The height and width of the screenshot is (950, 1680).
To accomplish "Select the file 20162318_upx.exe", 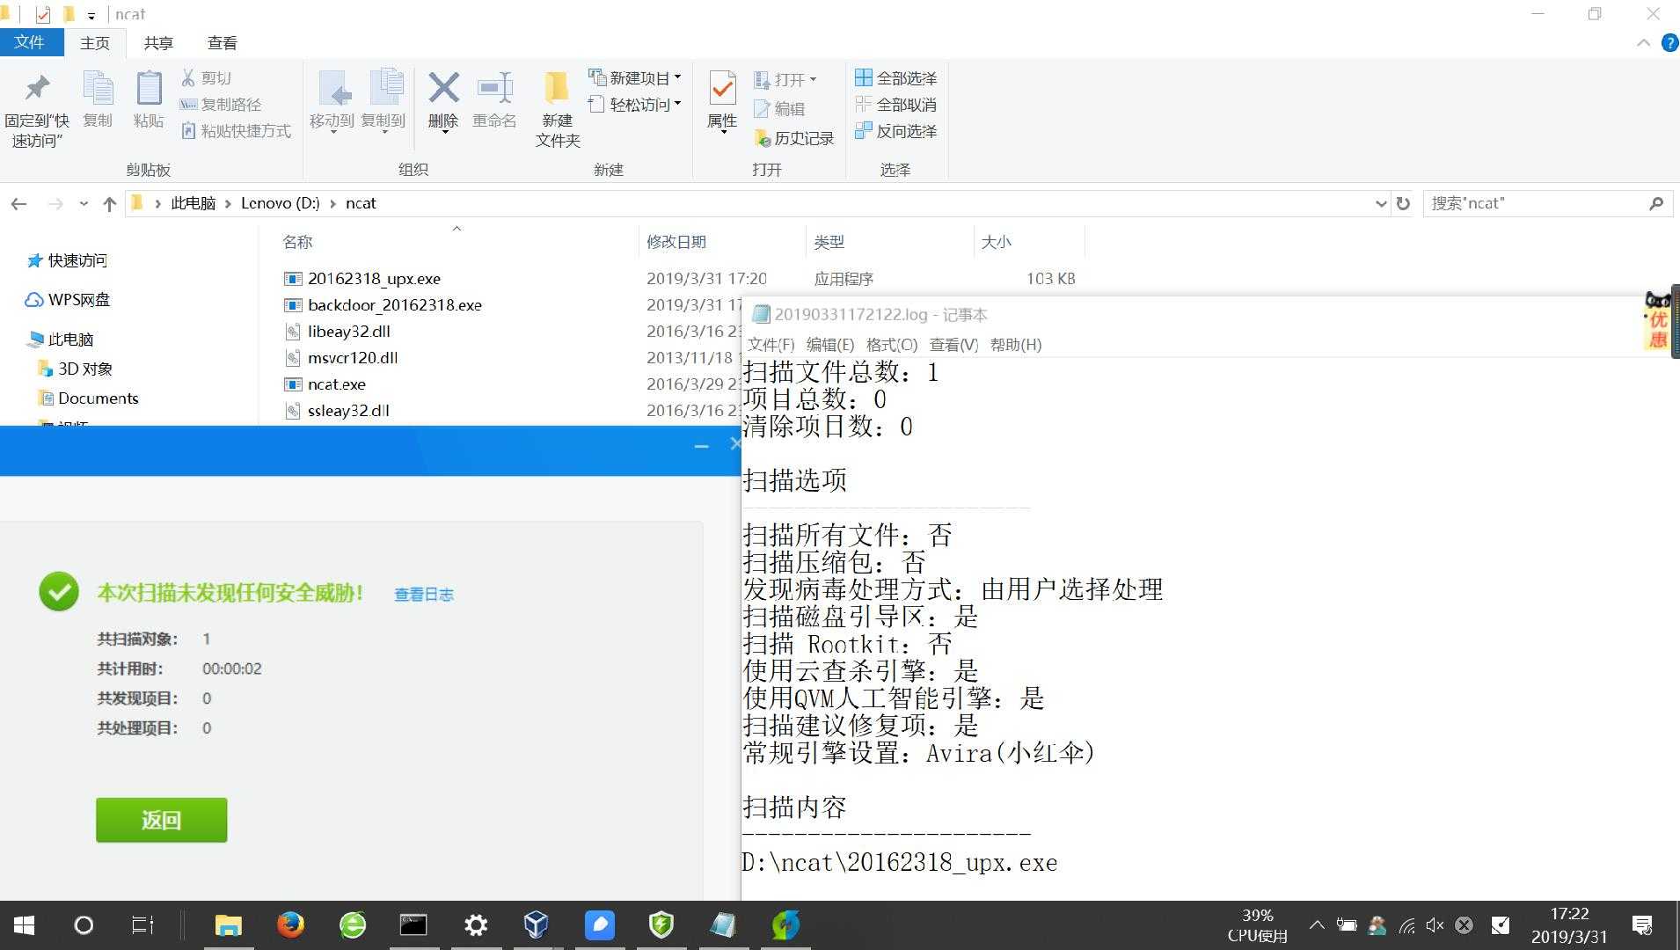I will pyautogui.click(x=374, y=279).
